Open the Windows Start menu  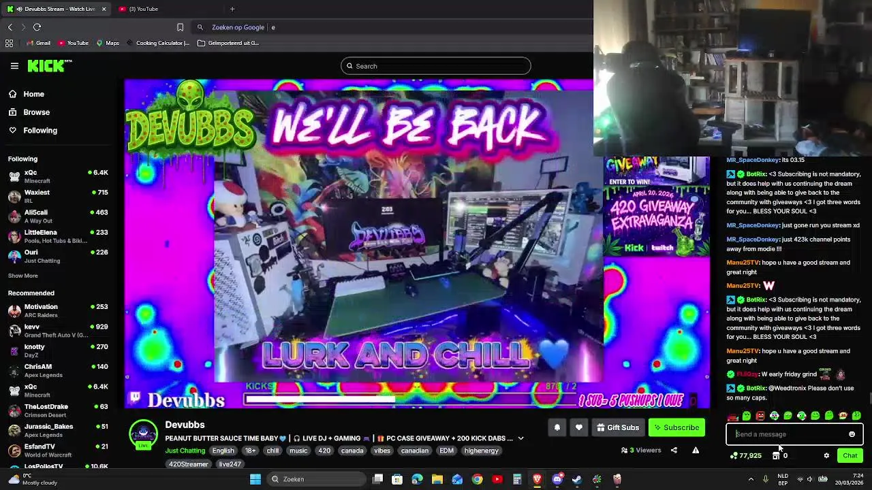click(x=255, y=479)
